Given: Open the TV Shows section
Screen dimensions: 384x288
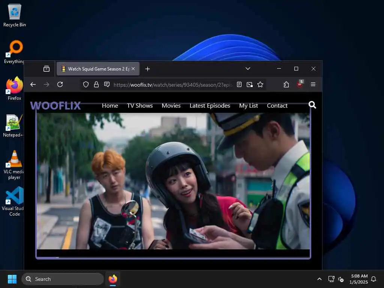Looking at the screenshot, I should [140, 105].
